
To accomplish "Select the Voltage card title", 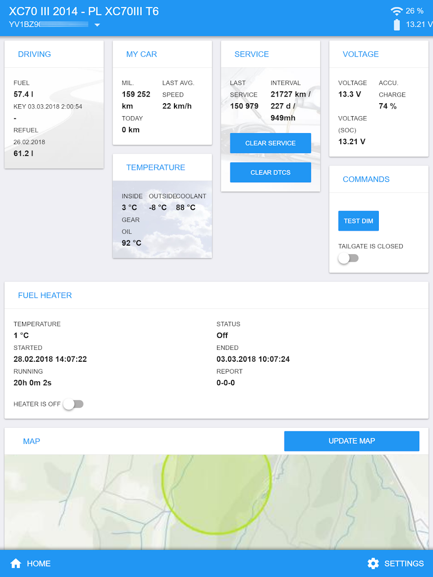I will pos(360,54).
